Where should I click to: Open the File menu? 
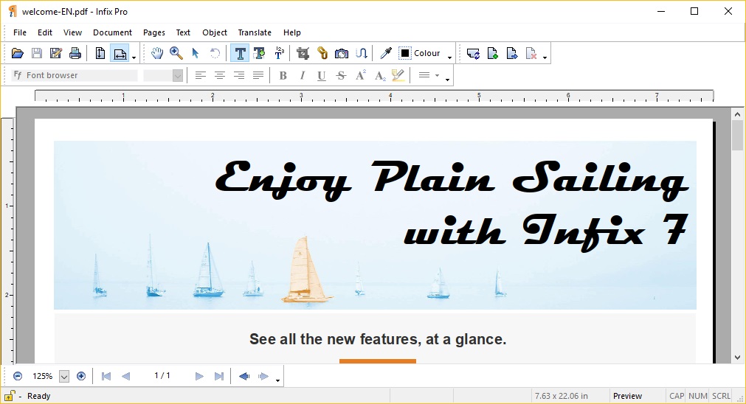[x=19, y=32]
